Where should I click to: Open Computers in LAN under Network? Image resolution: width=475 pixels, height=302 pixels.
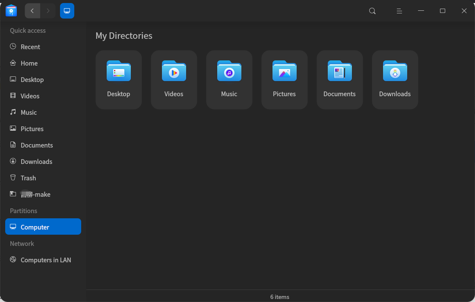[43, 260]
